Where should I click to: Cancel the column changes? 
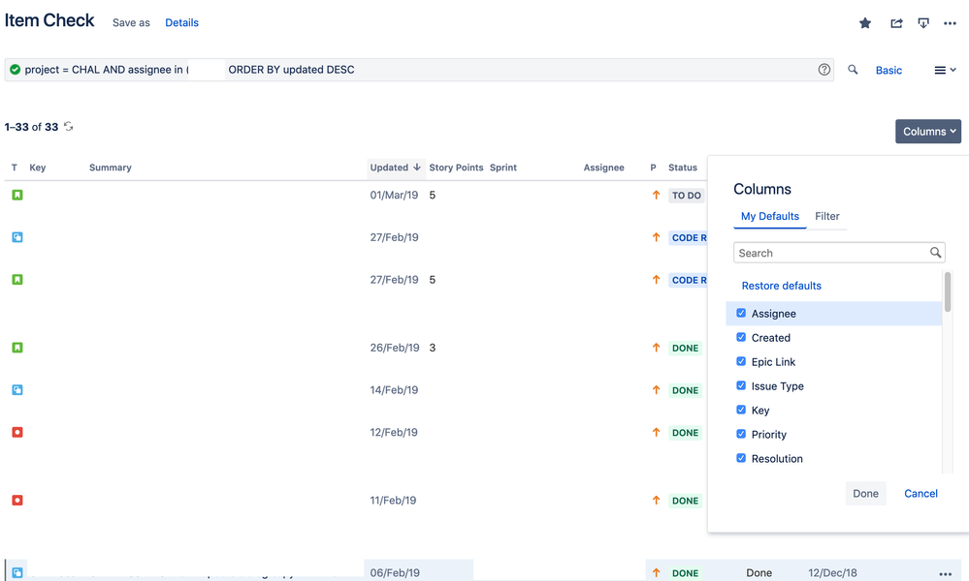coord(921,494)
